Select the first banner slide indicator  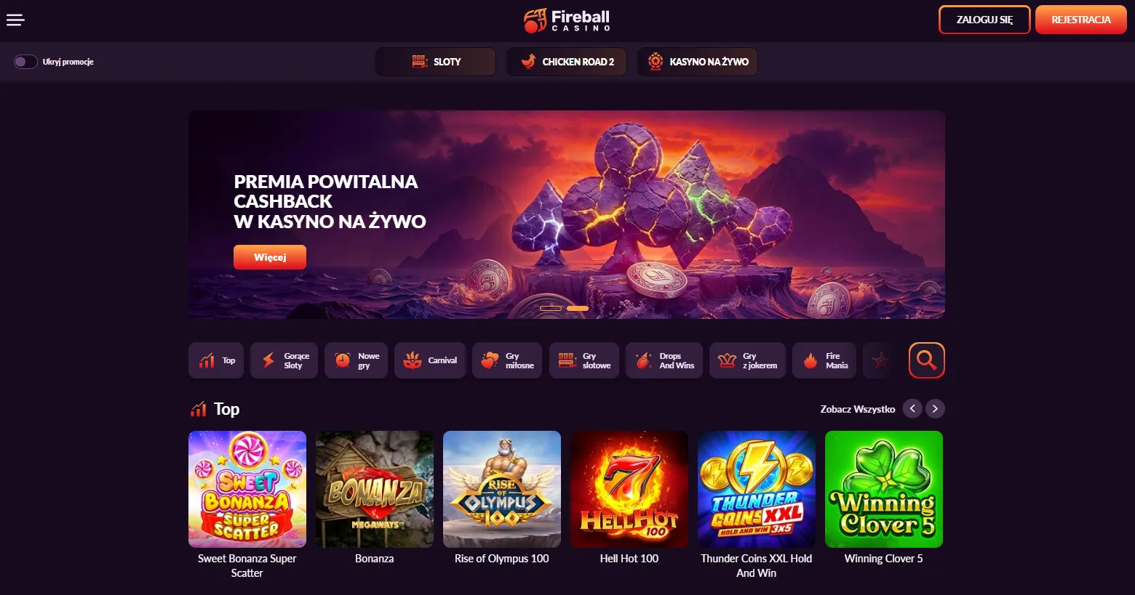pos(551,309)
